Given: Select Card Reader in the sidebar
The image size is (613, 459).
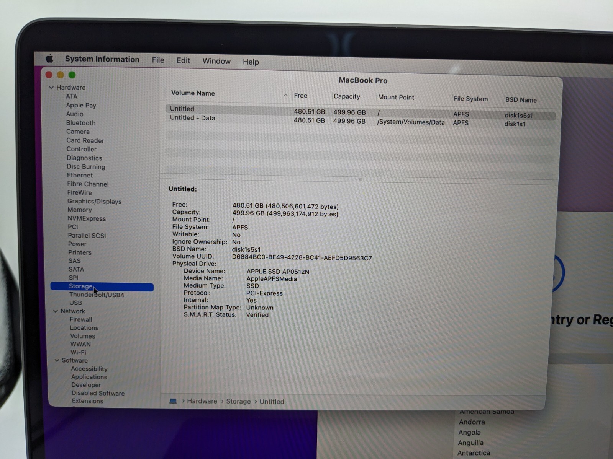Looking at the screenshot, I should coord(85,140).
